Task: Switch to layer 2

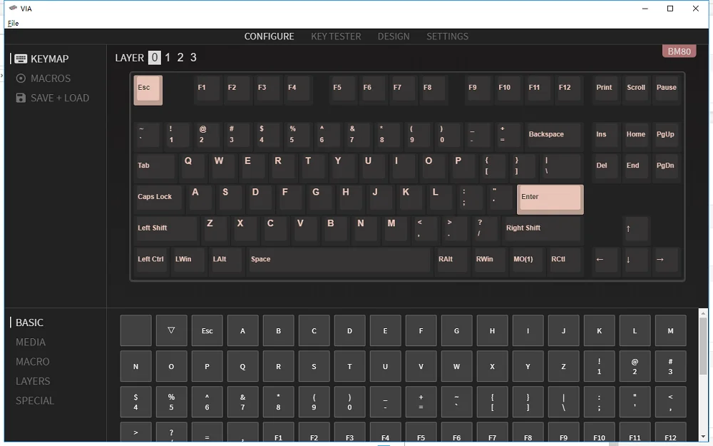Action: pos(180,58)
